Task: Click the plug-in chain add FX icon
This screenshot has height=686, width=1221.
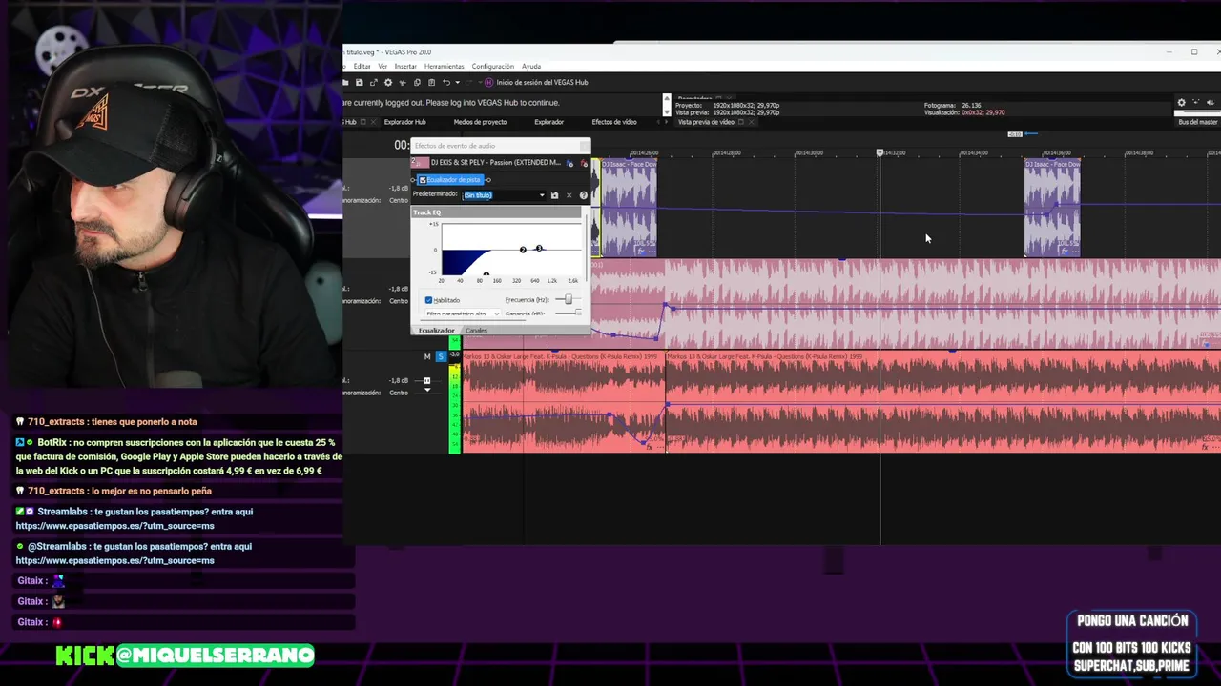Action: click(x=569, y=163)
